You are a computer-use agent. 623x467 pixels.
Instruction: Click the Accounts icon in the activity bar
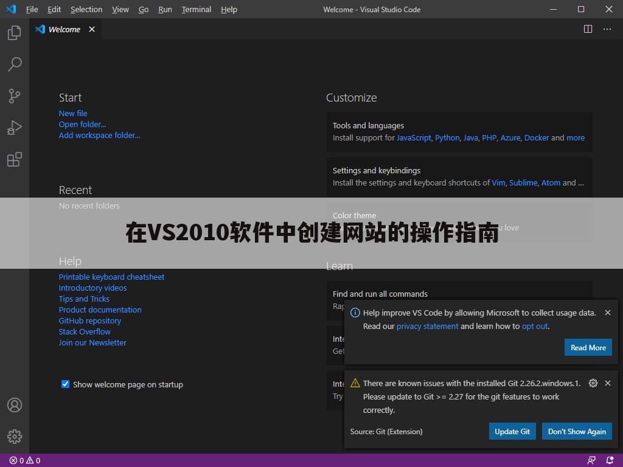coord(13,404)
